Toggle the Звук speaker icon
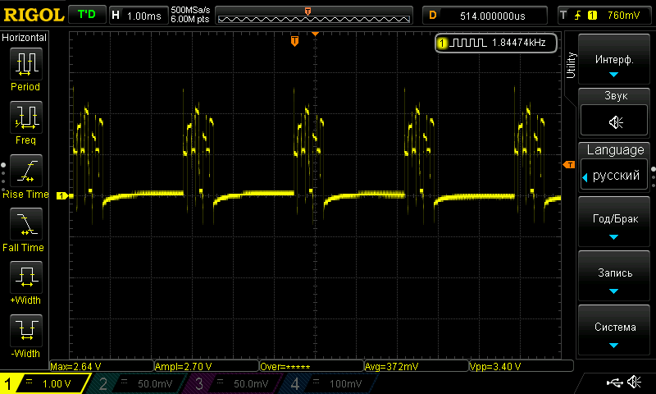Screen dimensions: 656x394 click(615, 121)
